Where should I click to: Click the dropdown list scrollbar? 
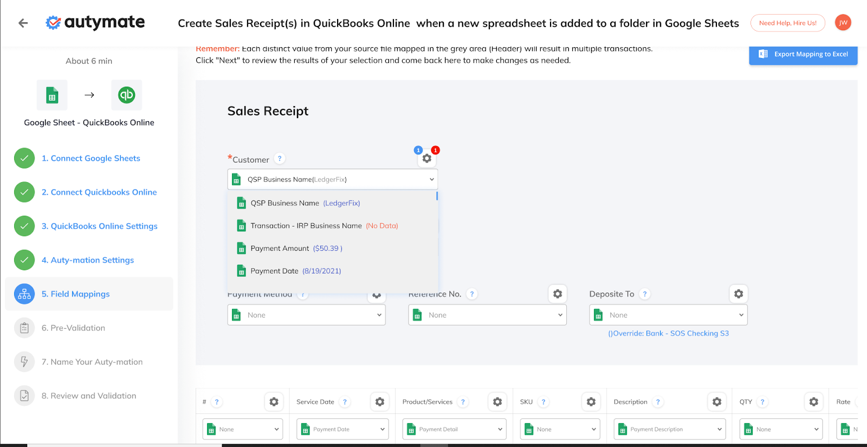tap(437, 196)
